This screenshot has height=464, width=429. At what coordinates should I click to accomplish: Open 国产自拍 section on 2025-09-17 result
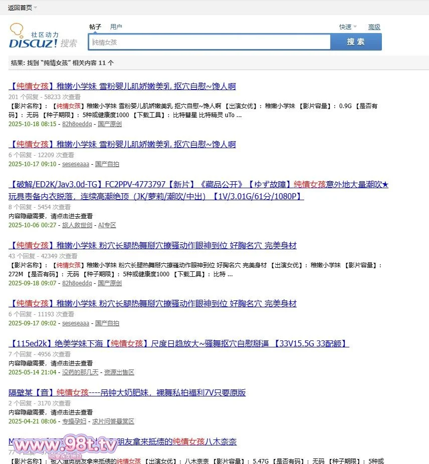pos(107,323)
